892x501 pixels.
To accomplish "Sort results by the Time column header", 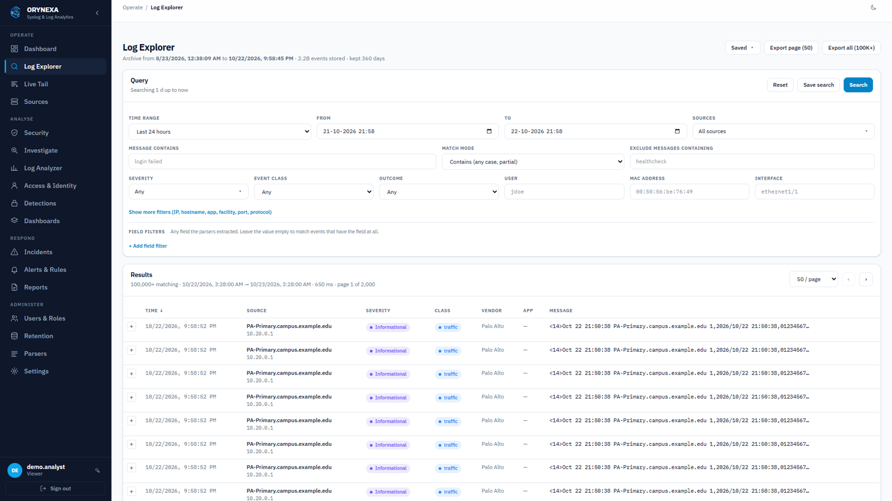I will click(x=154, y=311).
